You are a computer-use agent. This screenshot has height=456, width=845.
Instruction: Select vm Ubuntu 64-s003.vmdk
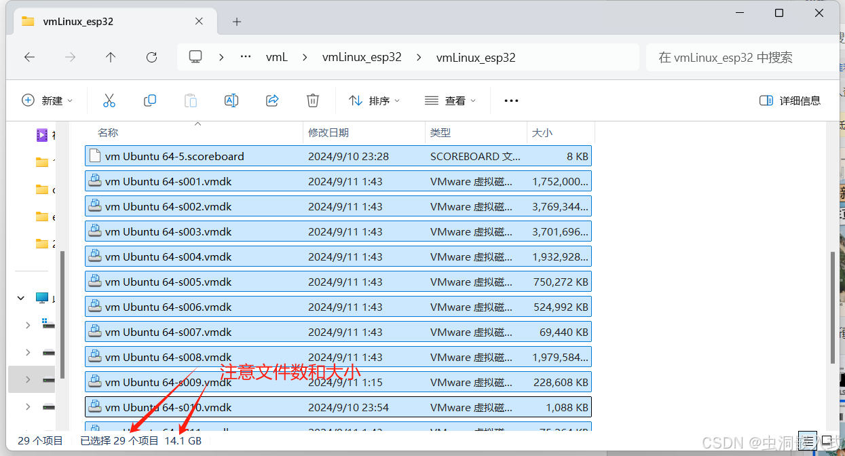[338, 231]
